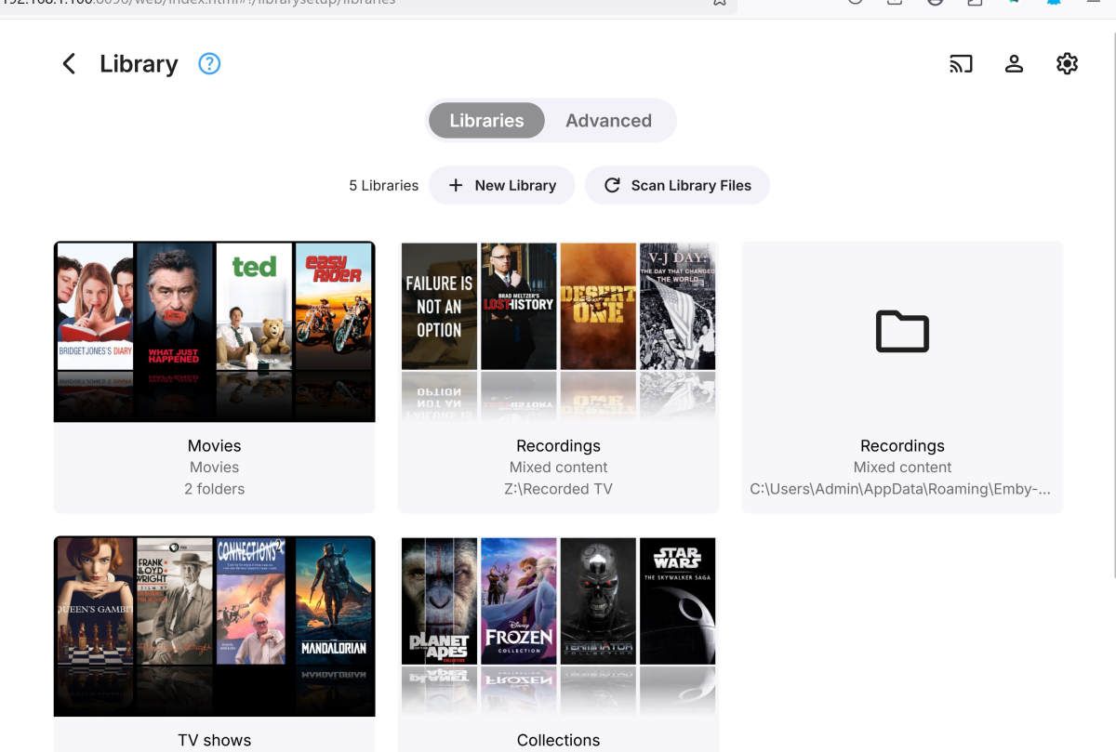Click the cast to device icon

[x=961, y=63]
